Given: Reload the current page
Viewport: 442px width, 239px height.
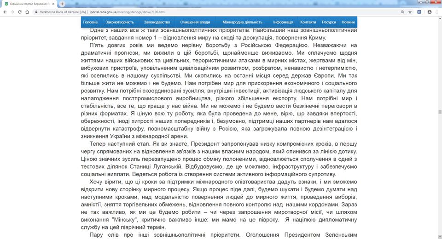Looking at the screenshot, I should 20,11.
